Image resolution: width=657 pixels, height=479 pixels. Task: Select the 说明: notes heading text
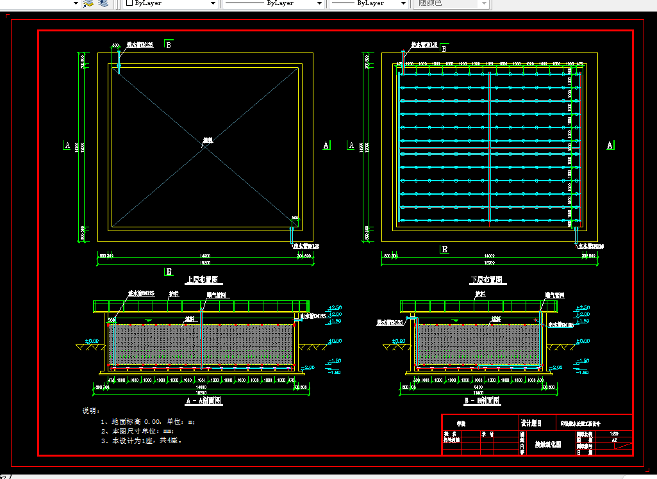(x=91, y=410)
